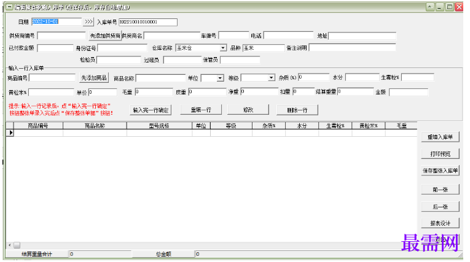The height and width of the screenshot is (262, 470).
Task: Click the 生霉粒% input field
Action: (418, 77)
